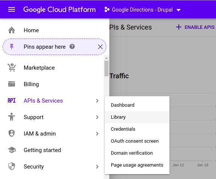Click the Getting started graduation cap icon

[x=12, y=150]
